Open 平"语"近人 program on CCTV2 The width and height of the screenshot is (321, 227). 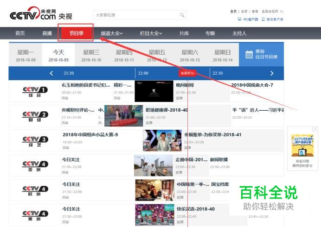click(258, 110)
